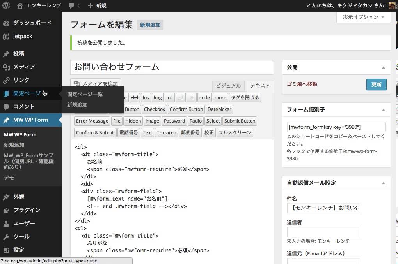Insert a Confirm Button tag

(186, 109)
